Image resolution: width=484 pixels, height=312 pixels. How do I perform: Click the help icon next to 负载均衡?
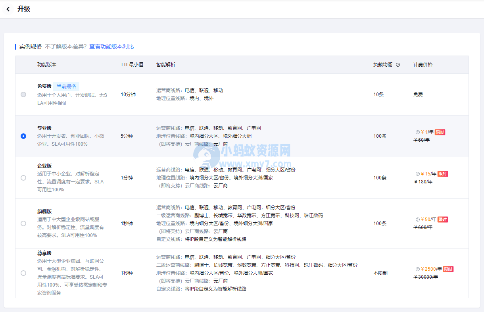398,65
